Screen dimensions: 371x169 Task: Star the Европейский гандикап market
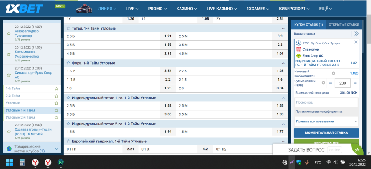pos(68,141)
